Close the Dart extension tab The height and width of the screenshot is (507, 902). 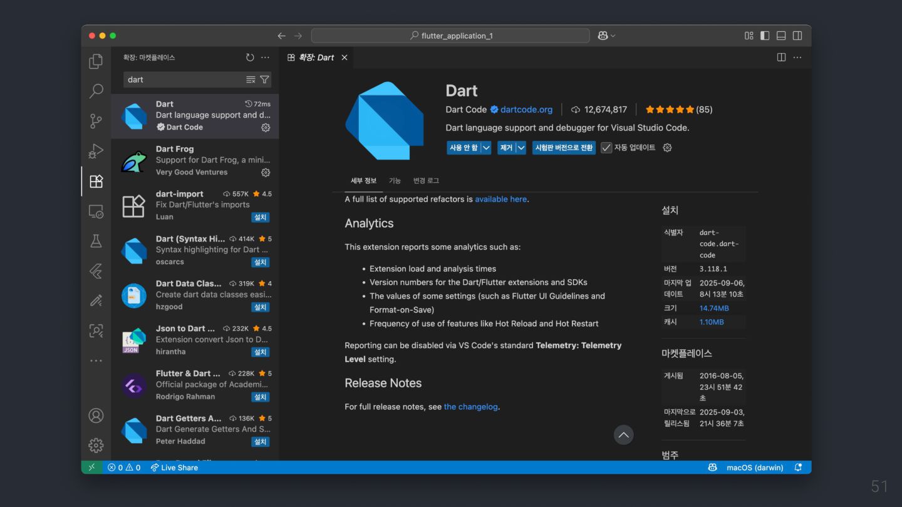click(x=345, y=58)
